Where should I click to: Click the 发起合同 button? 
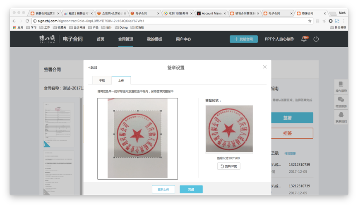tap(244, 39)
